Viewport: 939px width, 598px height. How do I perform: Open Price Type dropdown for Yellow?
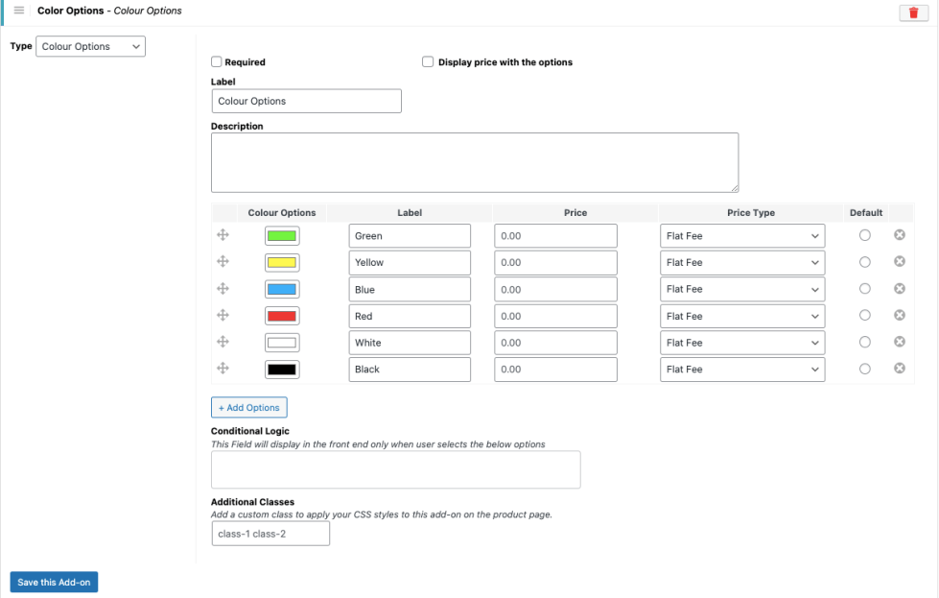[742, 262]
